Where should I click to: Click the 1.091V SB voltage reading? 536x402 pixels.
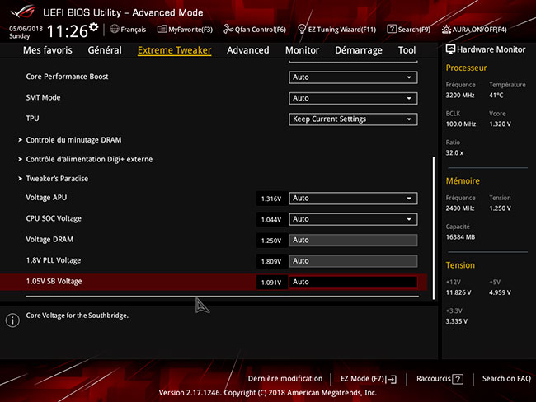point(271,283)
